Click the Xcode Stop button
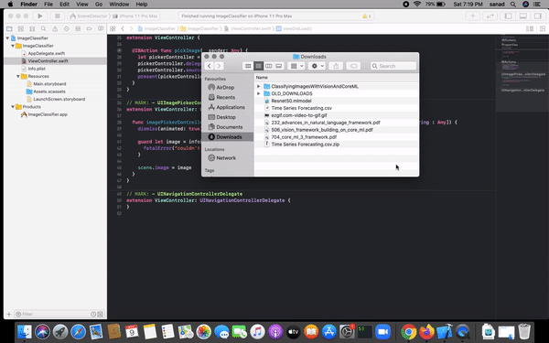Screen dimensions: 549x343 click(57, 16)
